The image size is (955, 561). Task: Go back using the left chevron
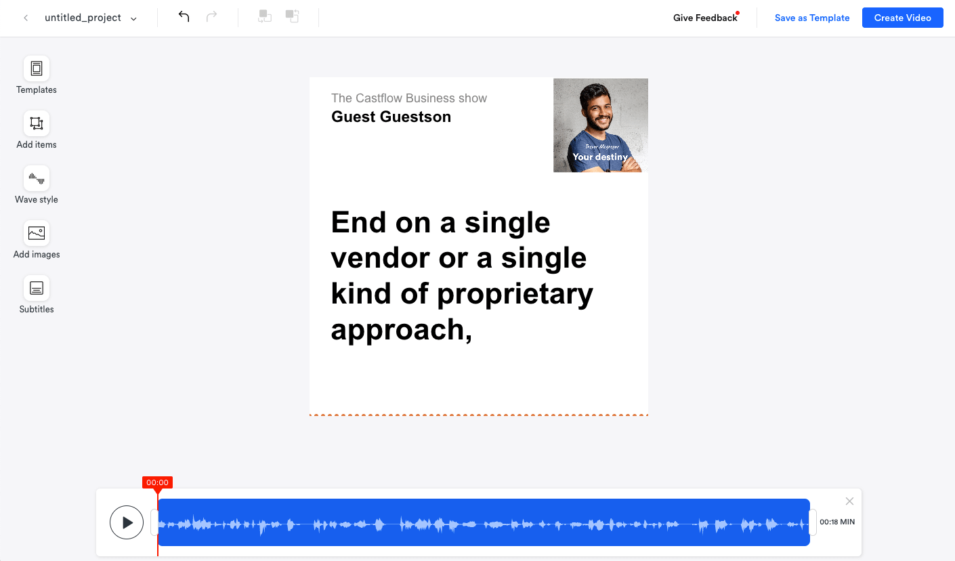coord(26,18)
